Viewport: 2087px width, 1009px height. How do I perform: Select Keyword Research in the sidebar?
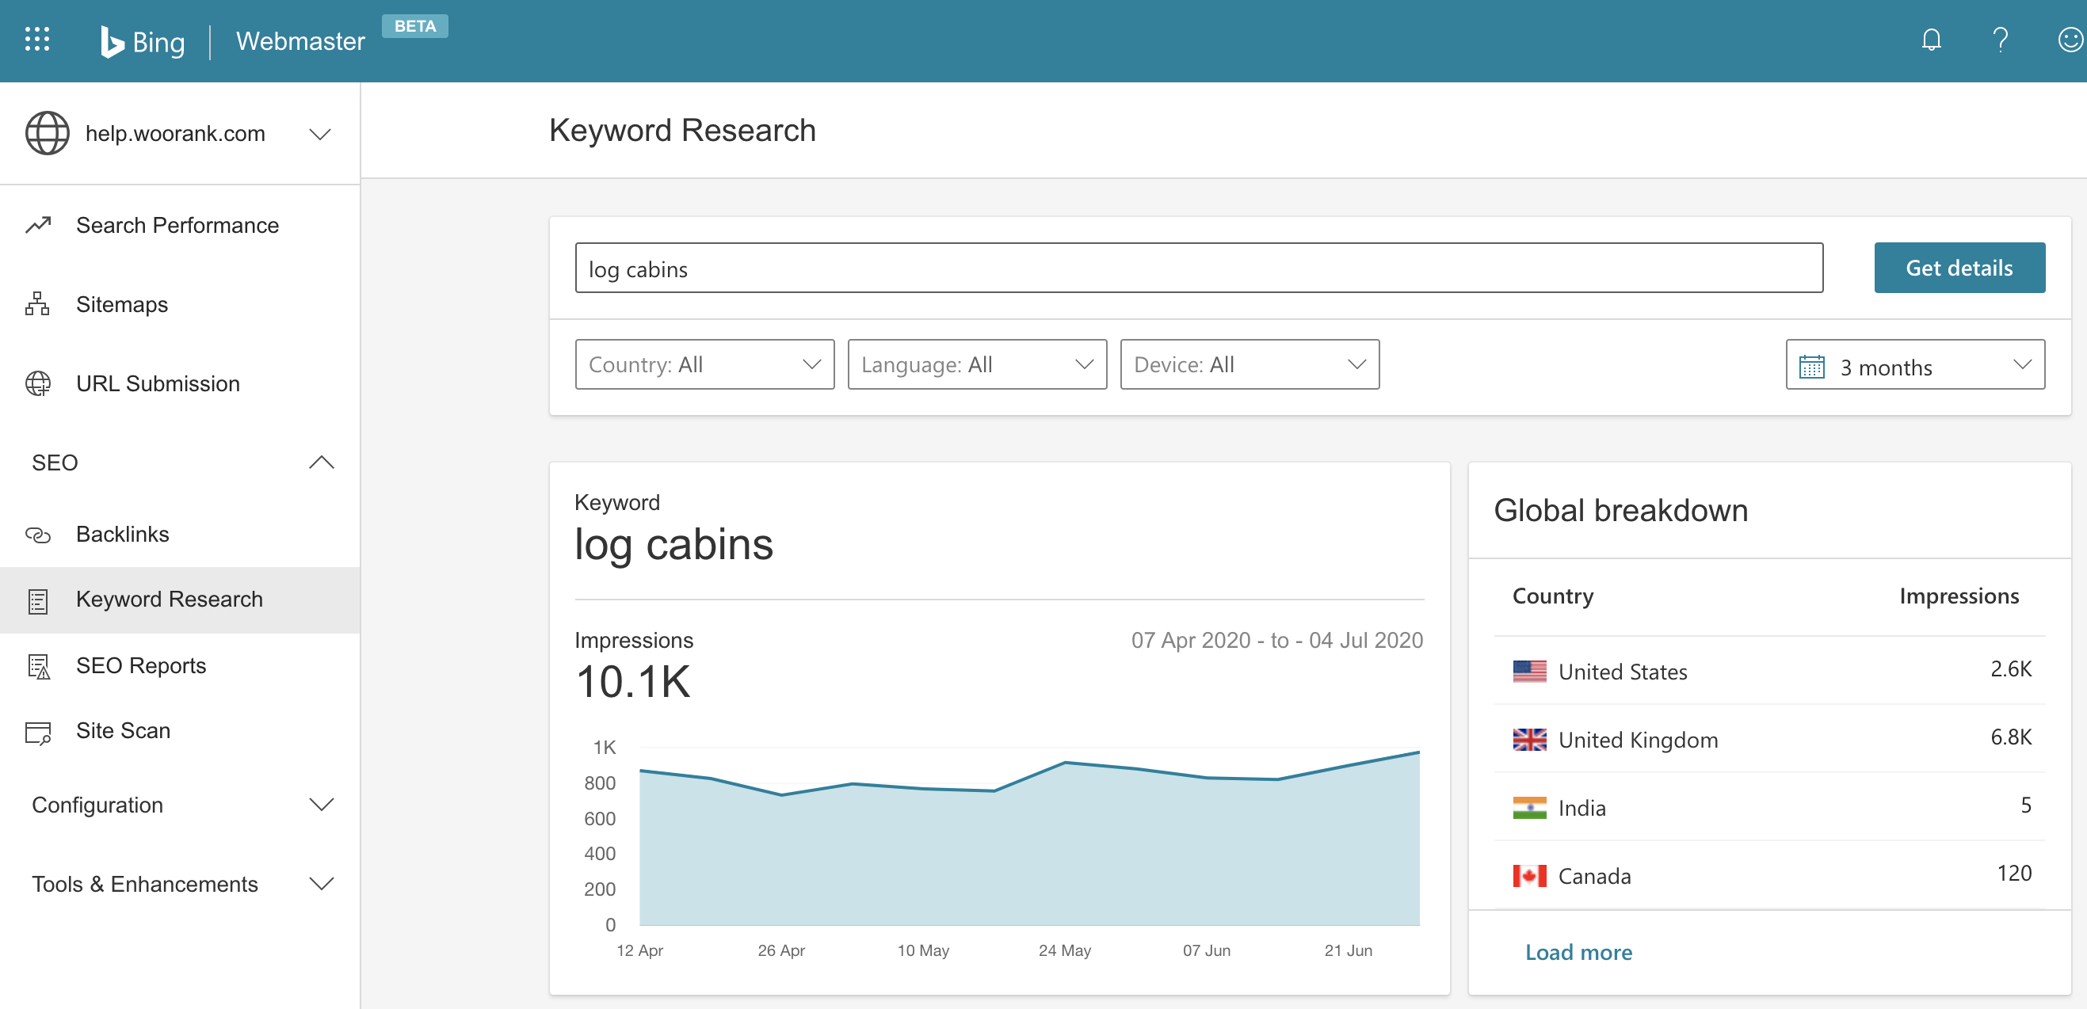[170, 600]
